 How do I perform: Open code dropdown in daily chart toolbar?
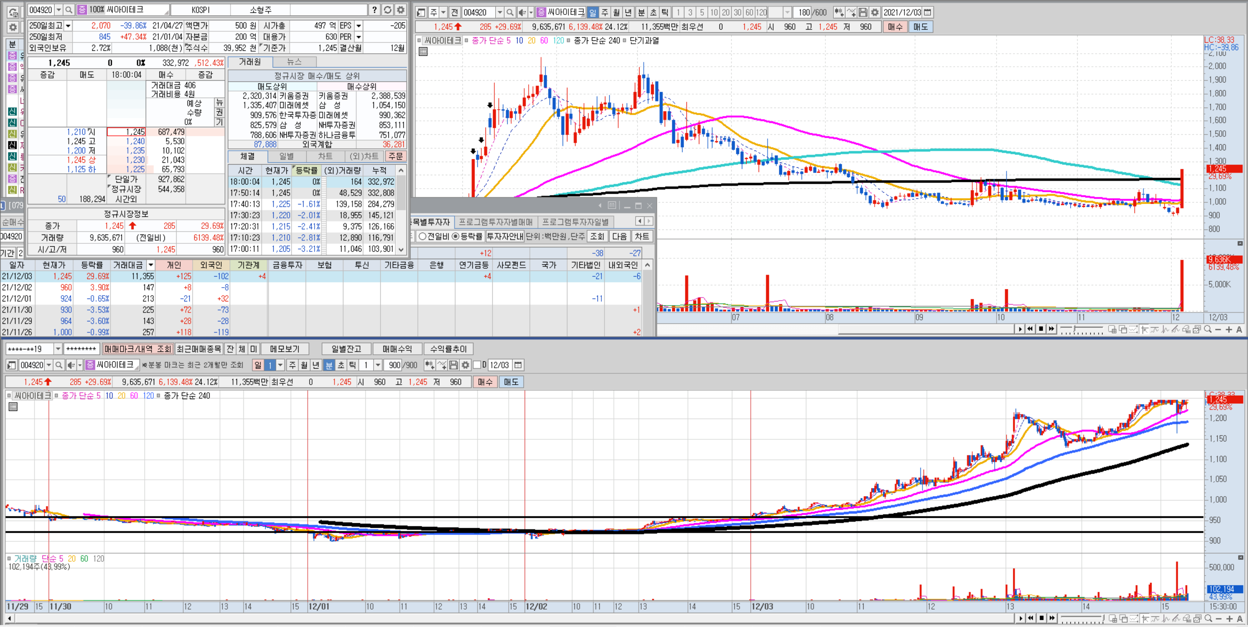tap(499, 12)
